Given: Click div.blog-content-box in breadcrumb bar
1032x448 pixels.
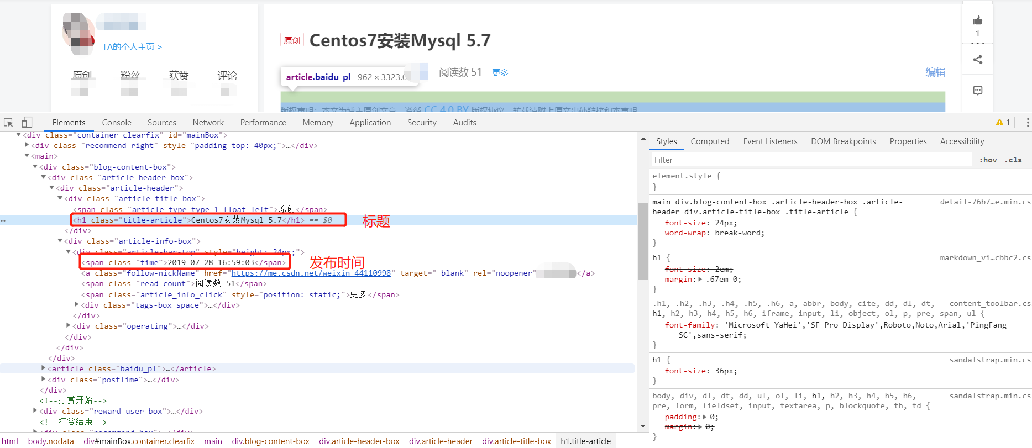Looking at the screenshot, I should [270, 441].
